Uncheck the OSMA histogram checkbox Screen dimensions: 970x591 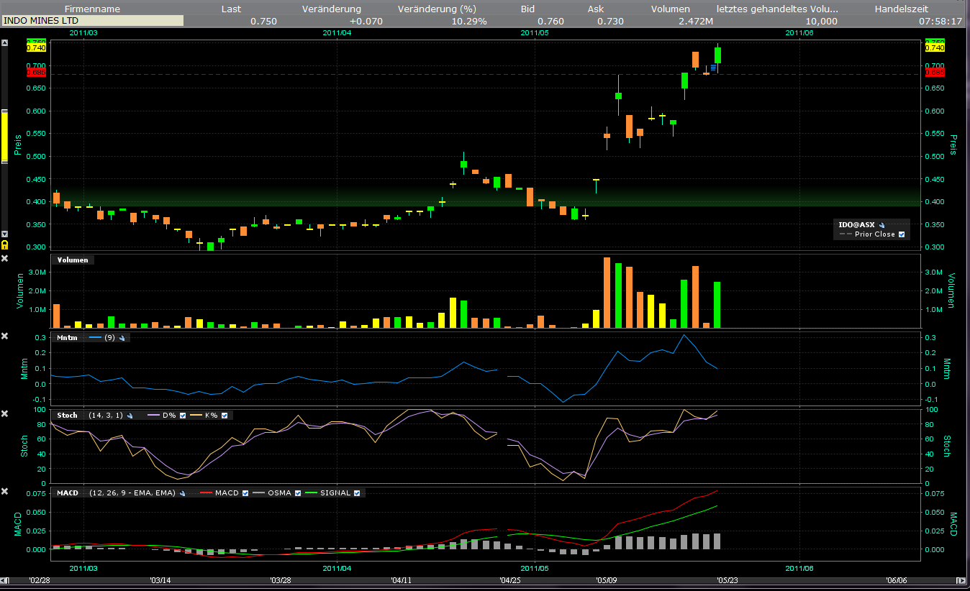tap(296, 493)
